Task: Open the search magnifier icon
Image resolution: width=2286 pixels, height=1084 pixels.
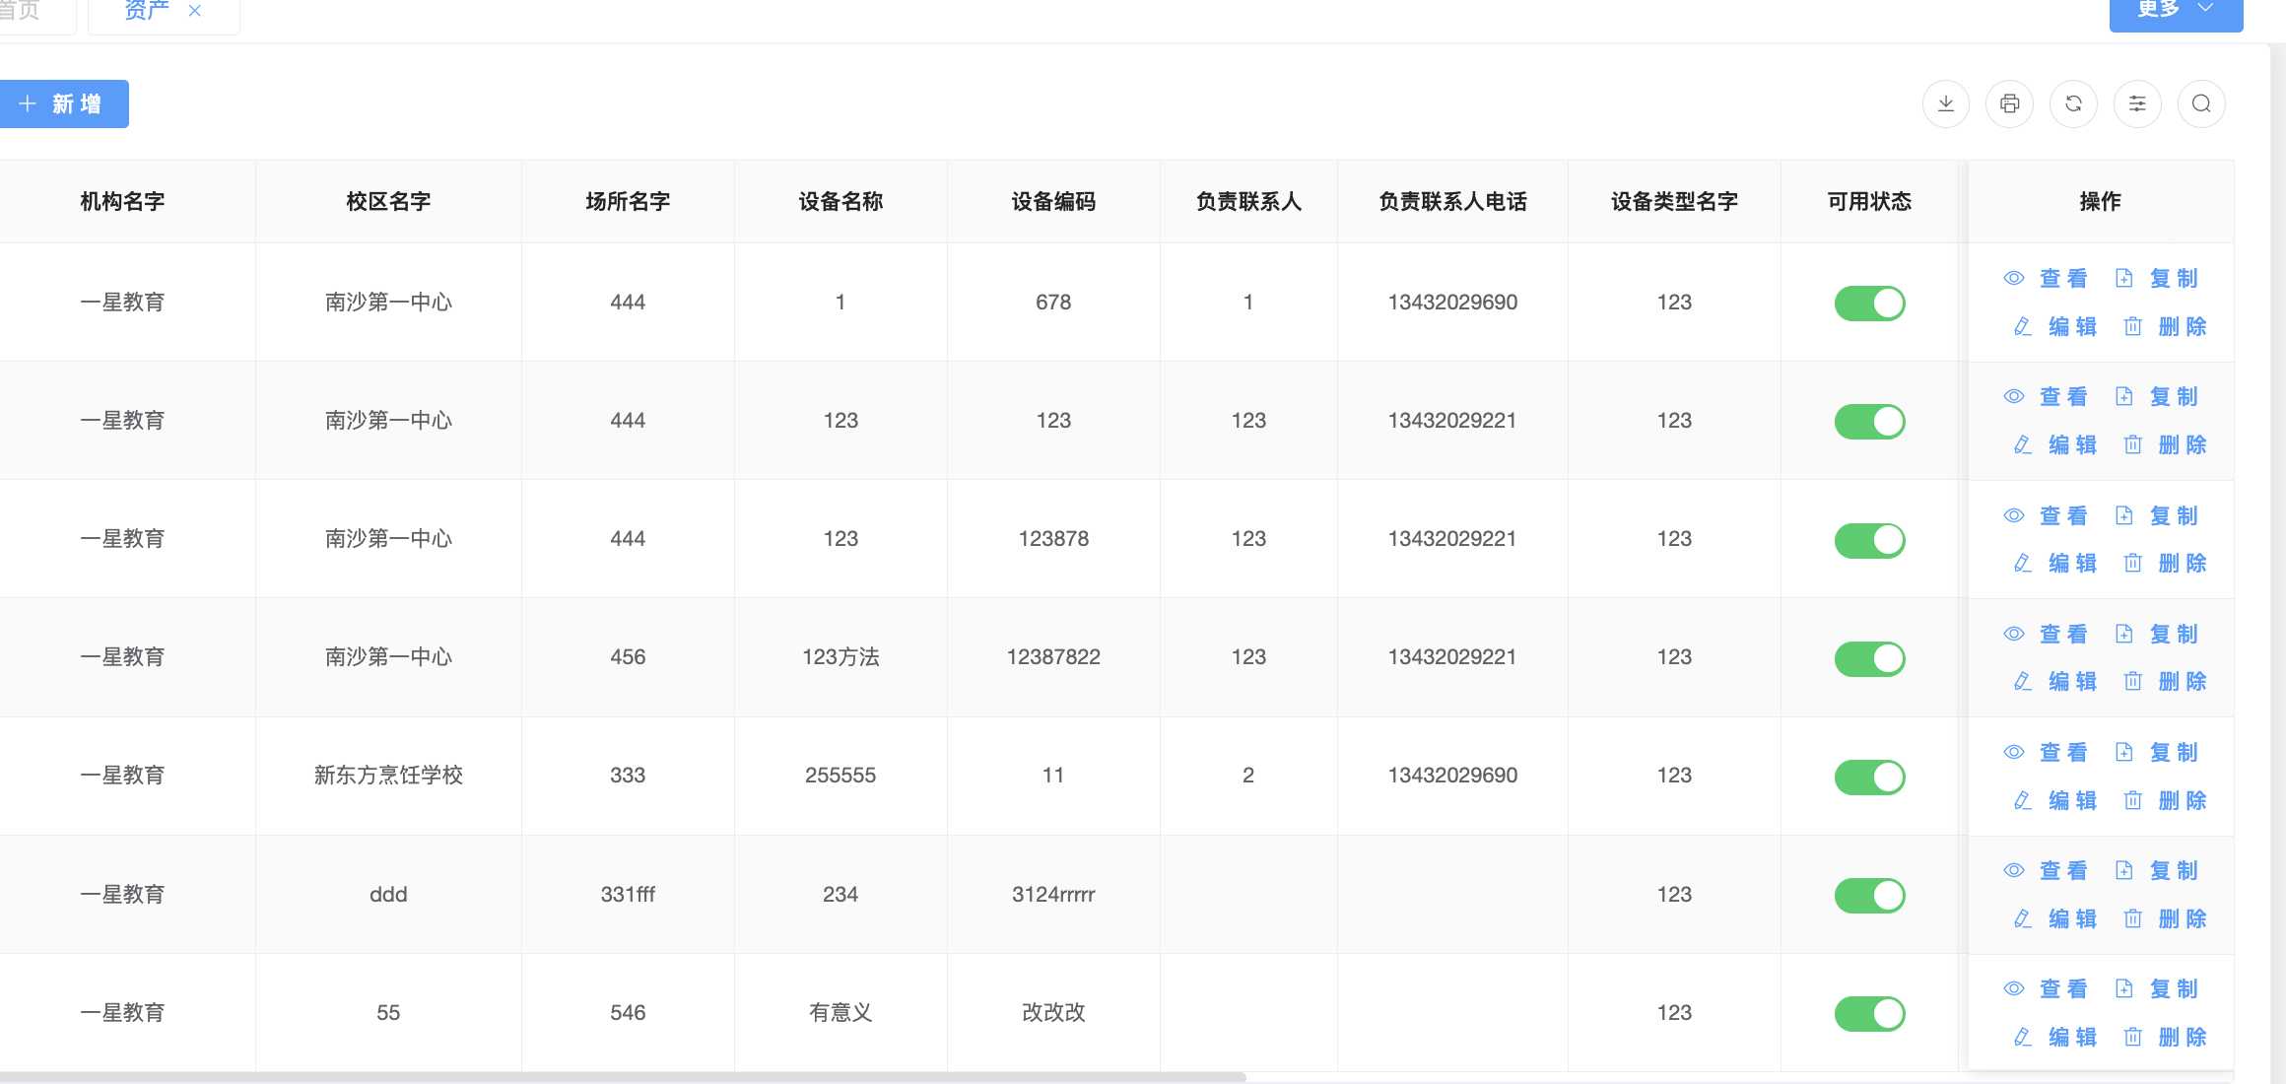Action: coord(2202,103)
